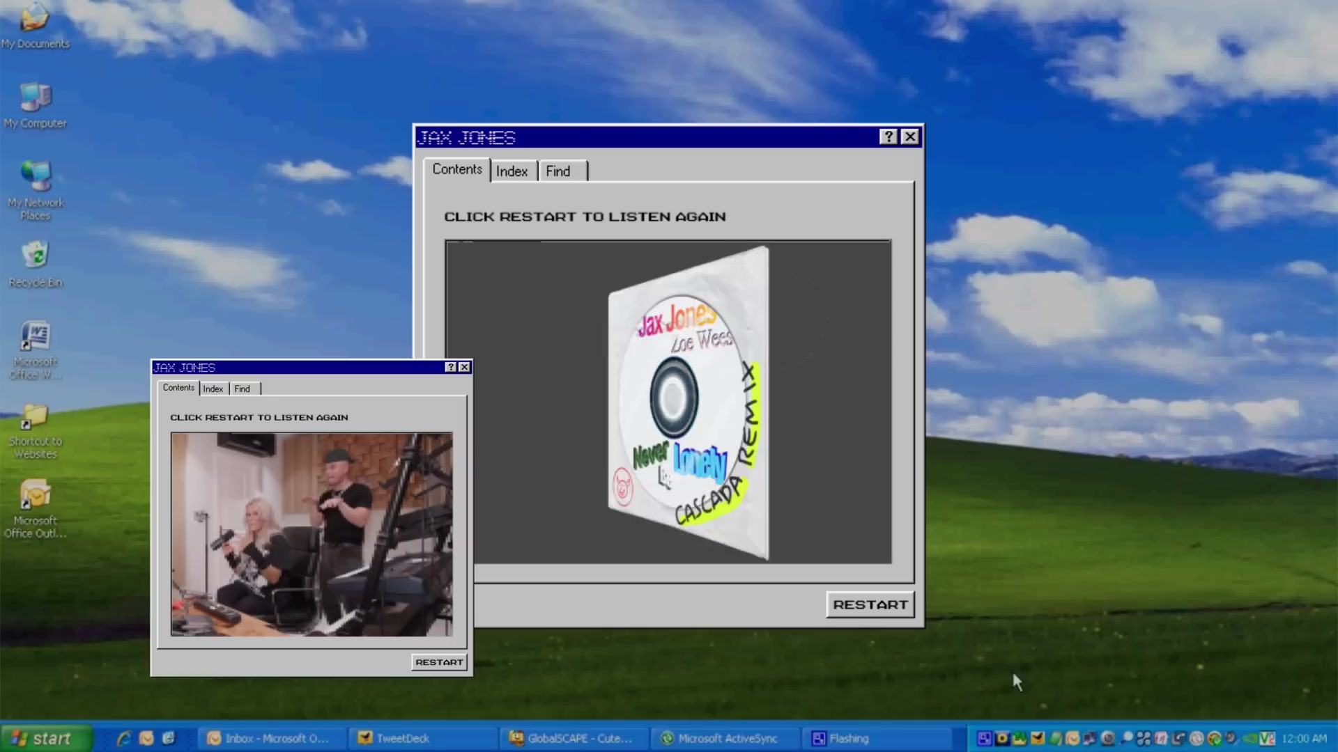Image resolution: width=1338 pixels, height=752 pixels.
Task: Click the magnifier tray icon
Action: (1127, 738)
